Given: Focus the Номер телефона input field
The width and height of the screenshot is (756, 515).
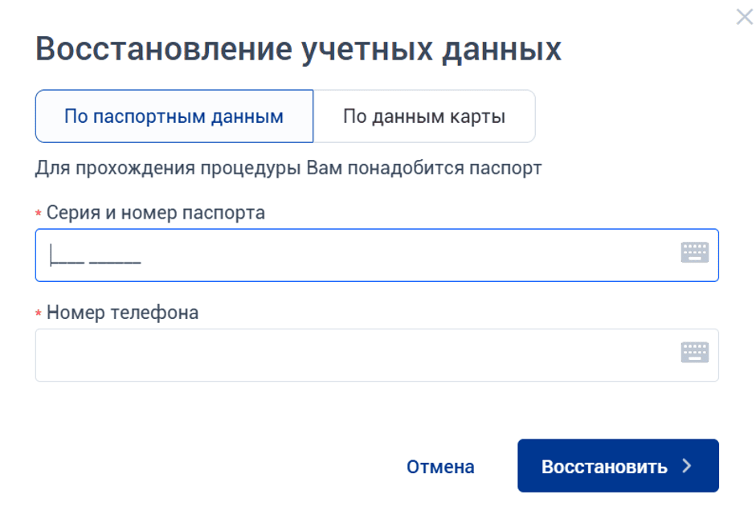Looking at the screenshot, I should coord(321,355).
